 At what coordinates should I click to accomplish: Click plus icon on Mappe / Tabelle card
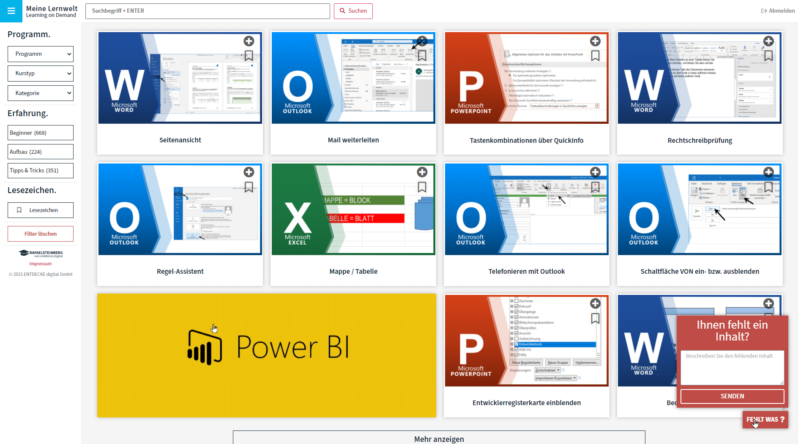tap(422, 172)
